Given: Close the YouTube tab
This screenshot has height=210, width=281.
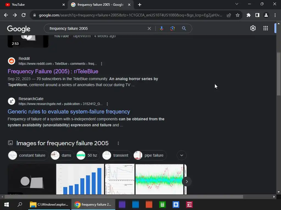Looking at the screenshot, I should pyautogui.click(x=64, y=5).
